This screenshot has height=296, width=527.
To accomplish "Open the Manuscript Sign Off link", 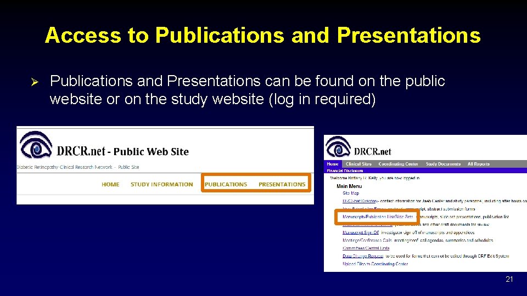I will 361,232.
